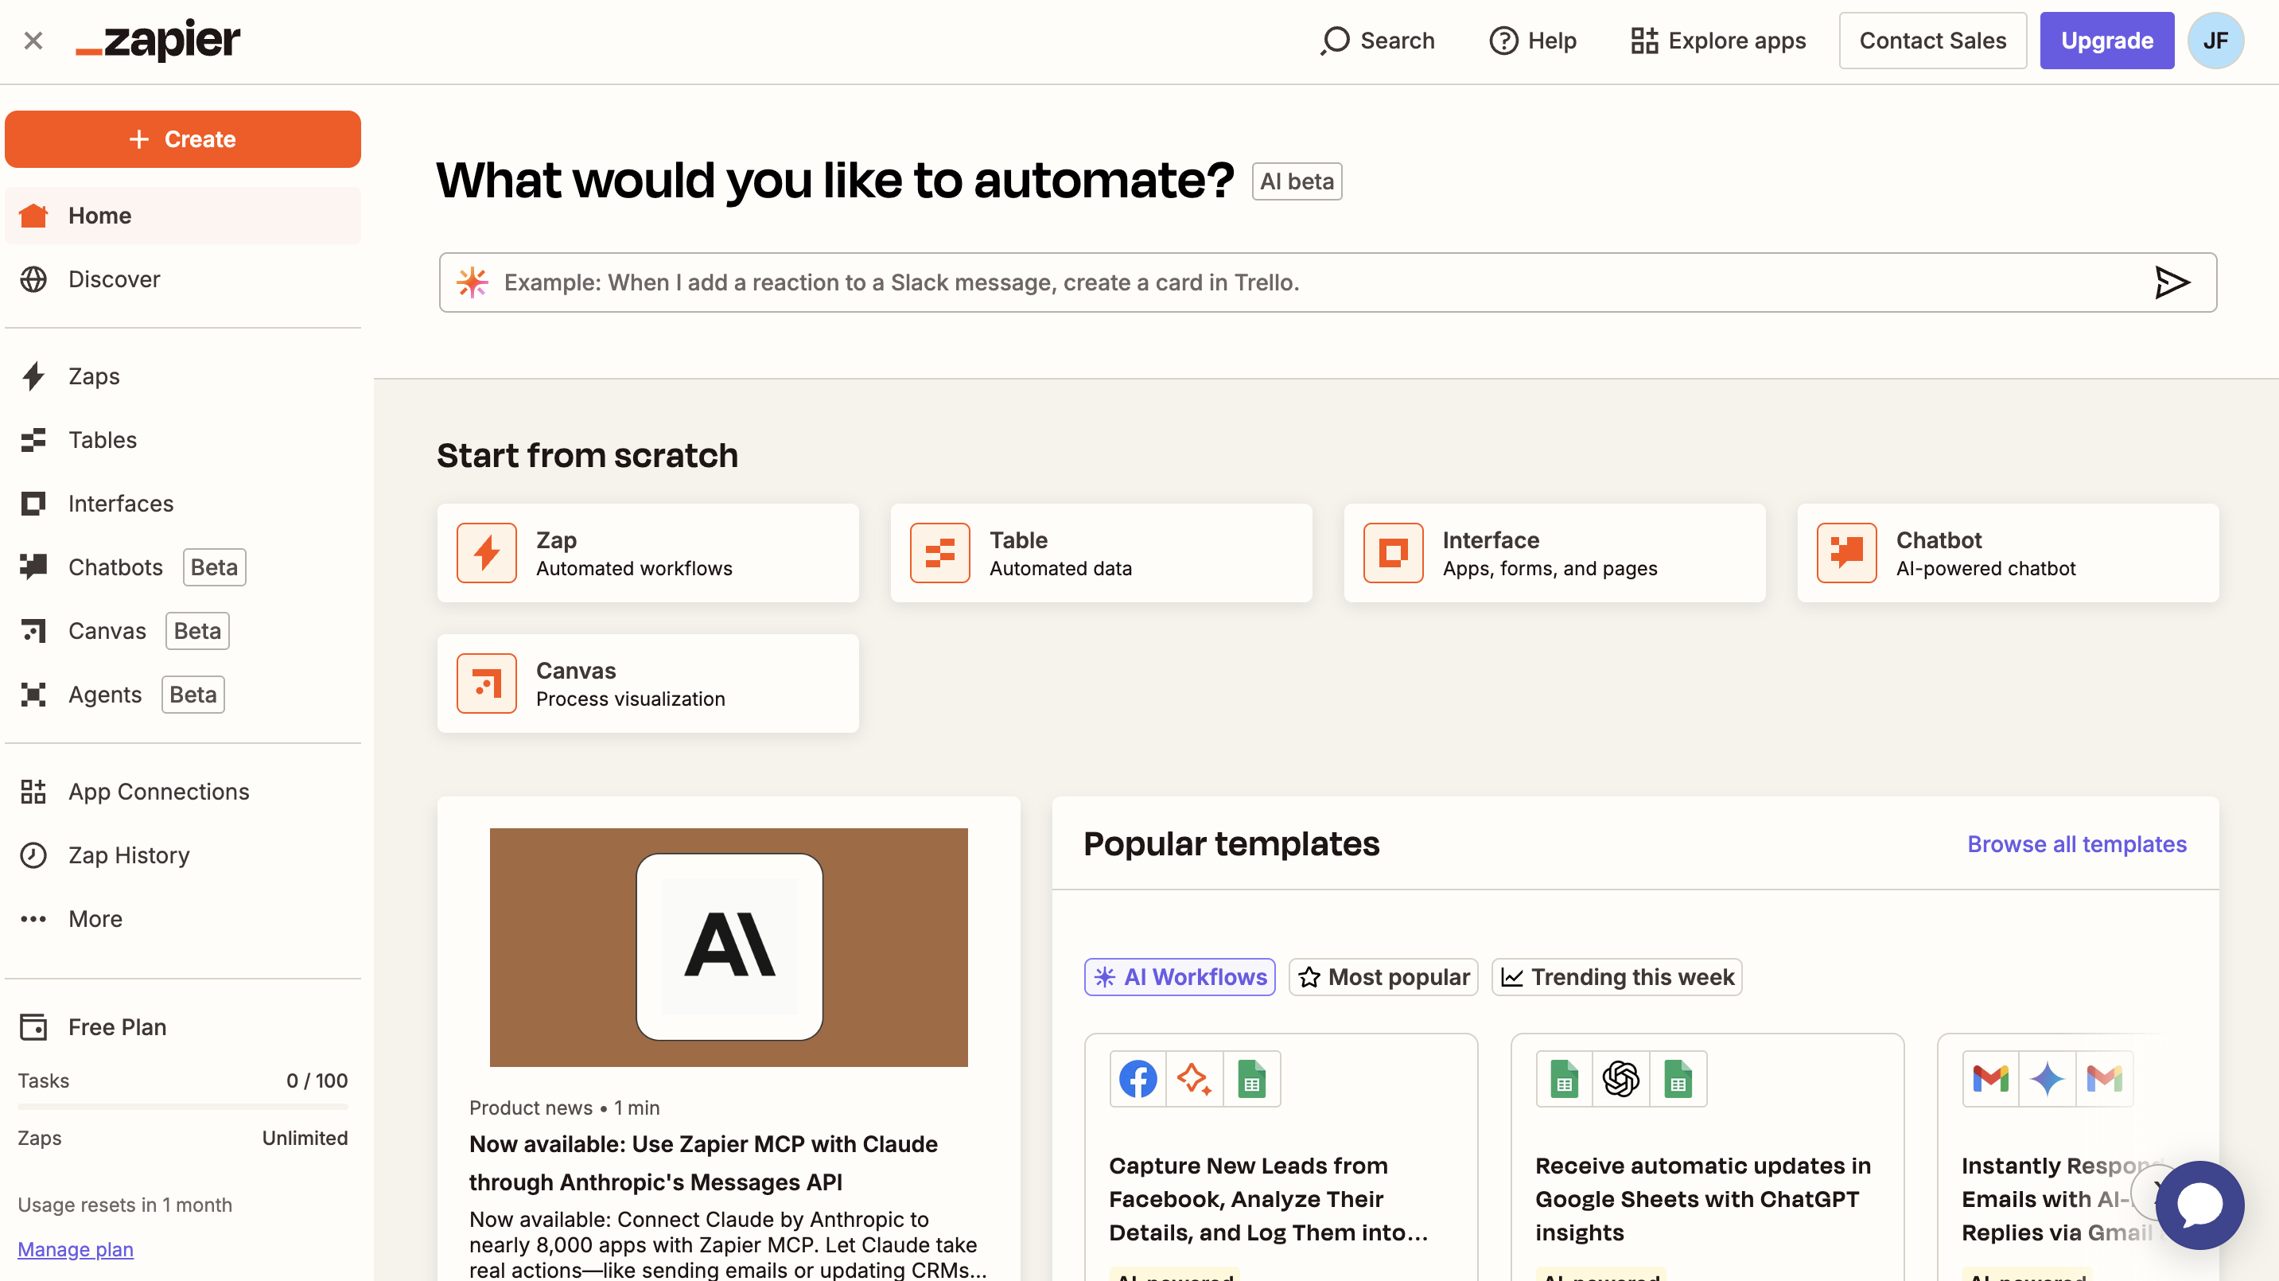
Task: Select the AI Workflows filter
Action: [x=1180, y=977]
